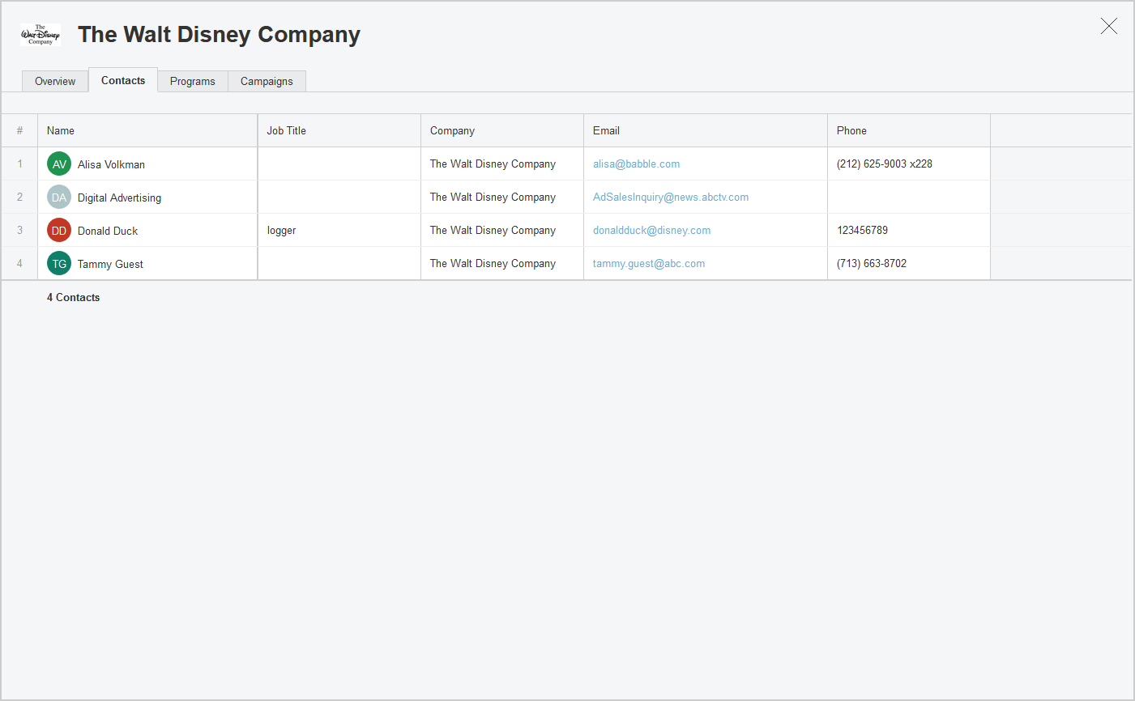
Task: Open email link alisa@babble.com
Action: [x=636, y=164]
